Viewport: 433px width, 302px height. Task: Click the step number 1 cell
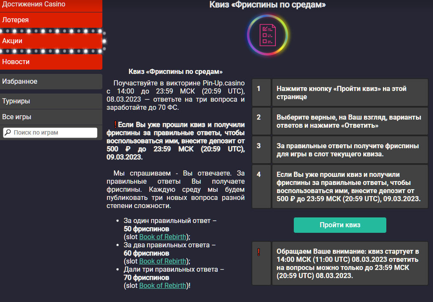261,93
